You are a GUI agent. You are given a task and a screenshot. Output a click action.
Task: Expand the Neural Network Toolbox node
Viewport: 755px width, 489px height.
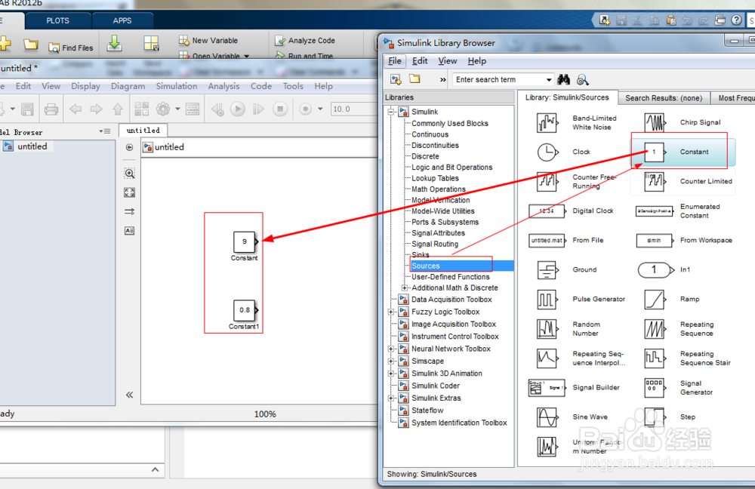click(391, 349)
